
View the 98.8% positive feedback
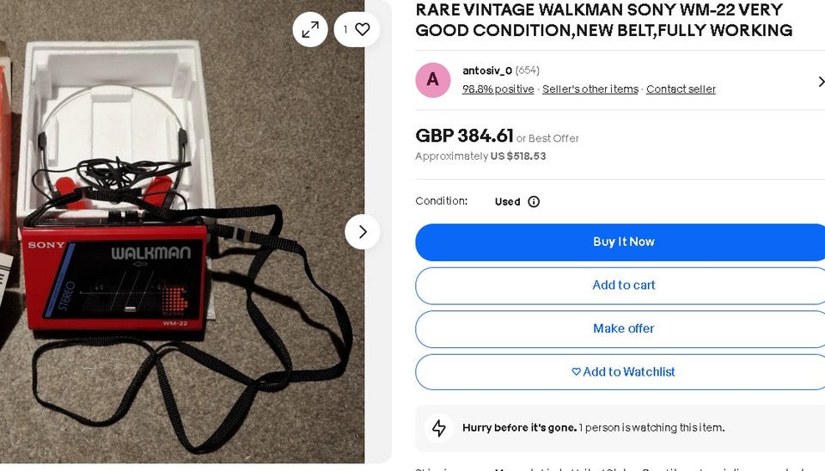498,89
